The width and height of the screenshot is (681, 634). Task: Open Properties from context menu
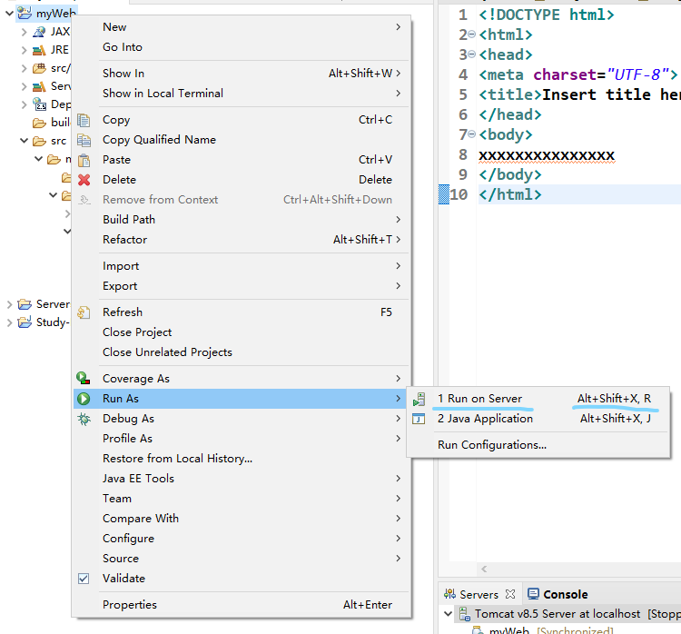pos(242,604)
